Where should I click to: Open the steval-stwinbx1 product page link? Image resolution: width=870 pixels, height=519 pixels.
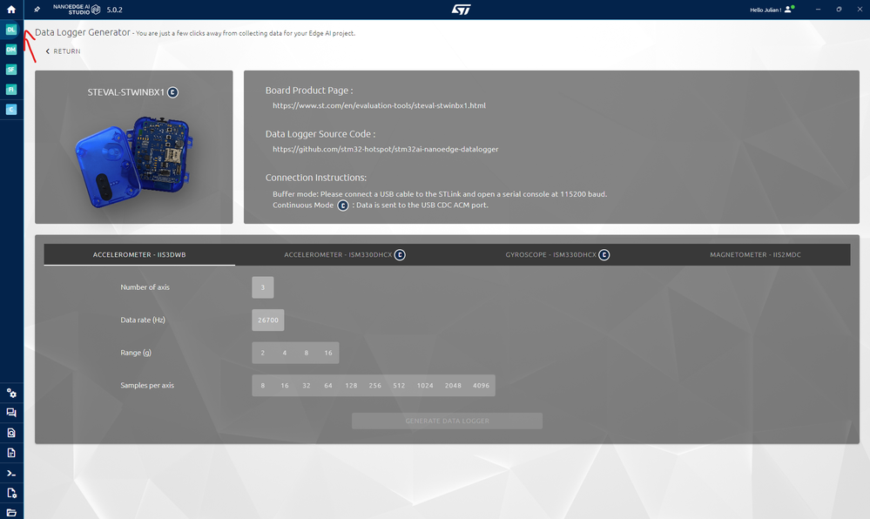pos(379,105)
